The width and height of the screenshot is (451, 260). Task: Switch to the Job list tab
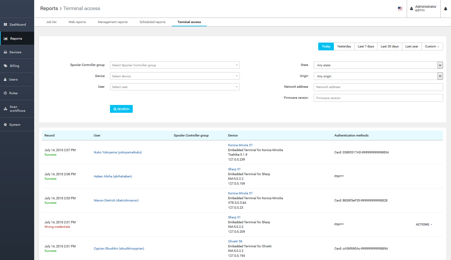[51, 22]
